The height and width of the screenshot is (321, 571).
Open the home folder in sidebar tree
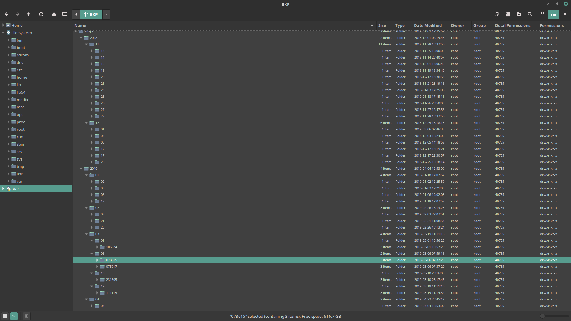22,77
